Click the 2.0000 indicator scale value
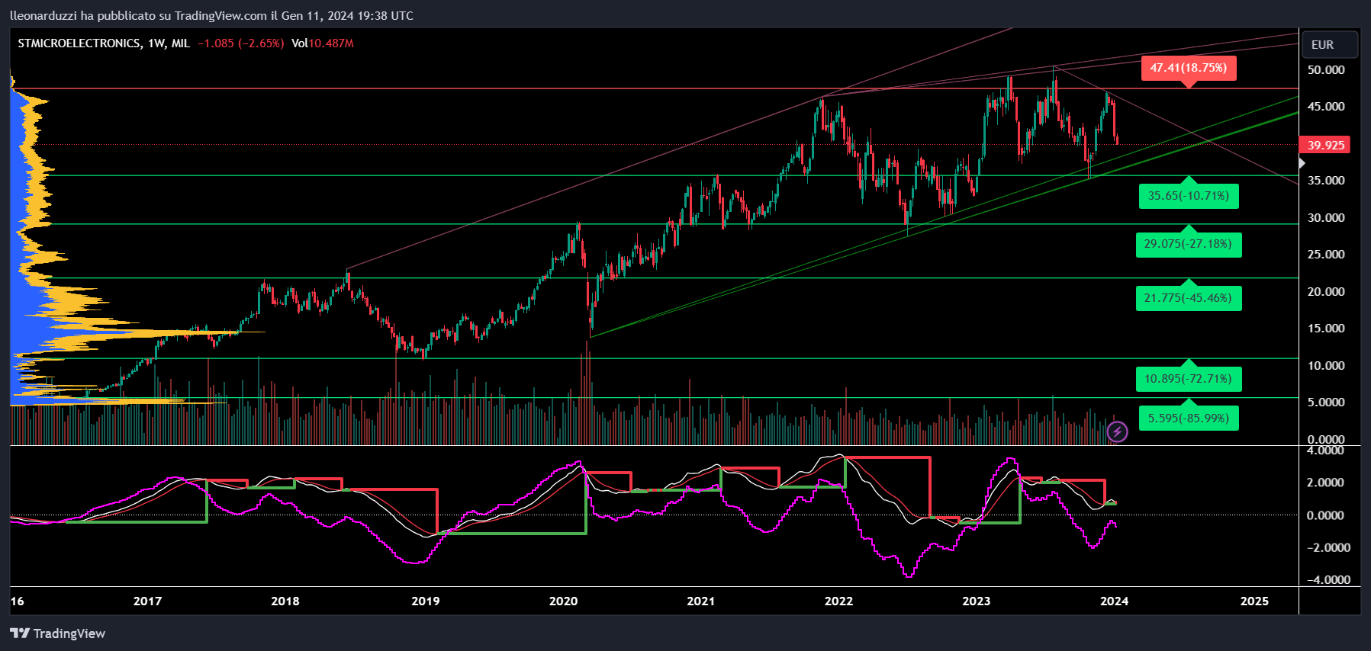Image resolution: width=1371 pixels, height=651 pixels. point(1326,482)
